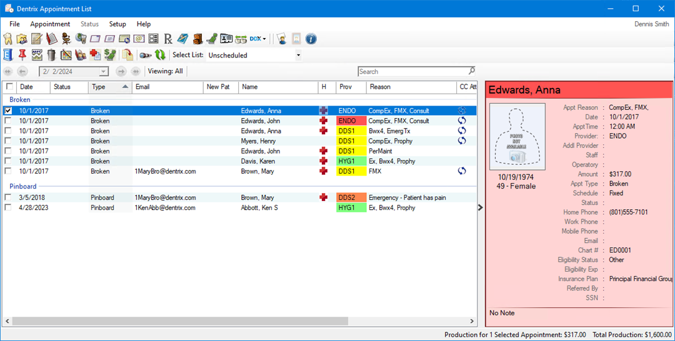This screenshot has width=675, height=341.
Task: Click the tooth chart icon in toolbar
Action: (x=7, y=39)
